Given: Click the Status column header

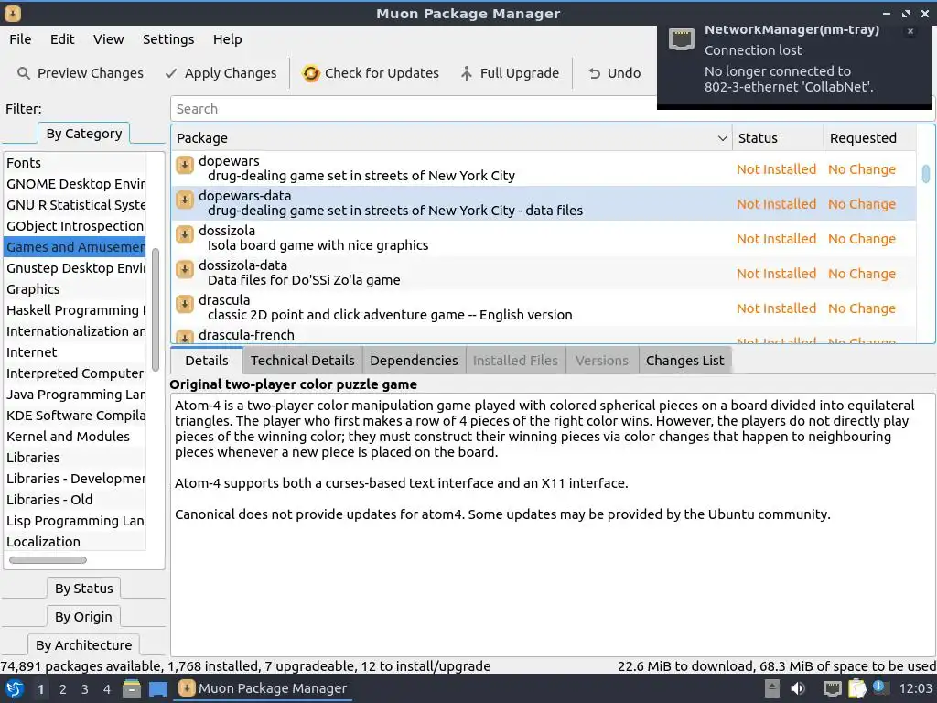Looking at the screenshot, I should pyautogui.click(x=778, y=138).
